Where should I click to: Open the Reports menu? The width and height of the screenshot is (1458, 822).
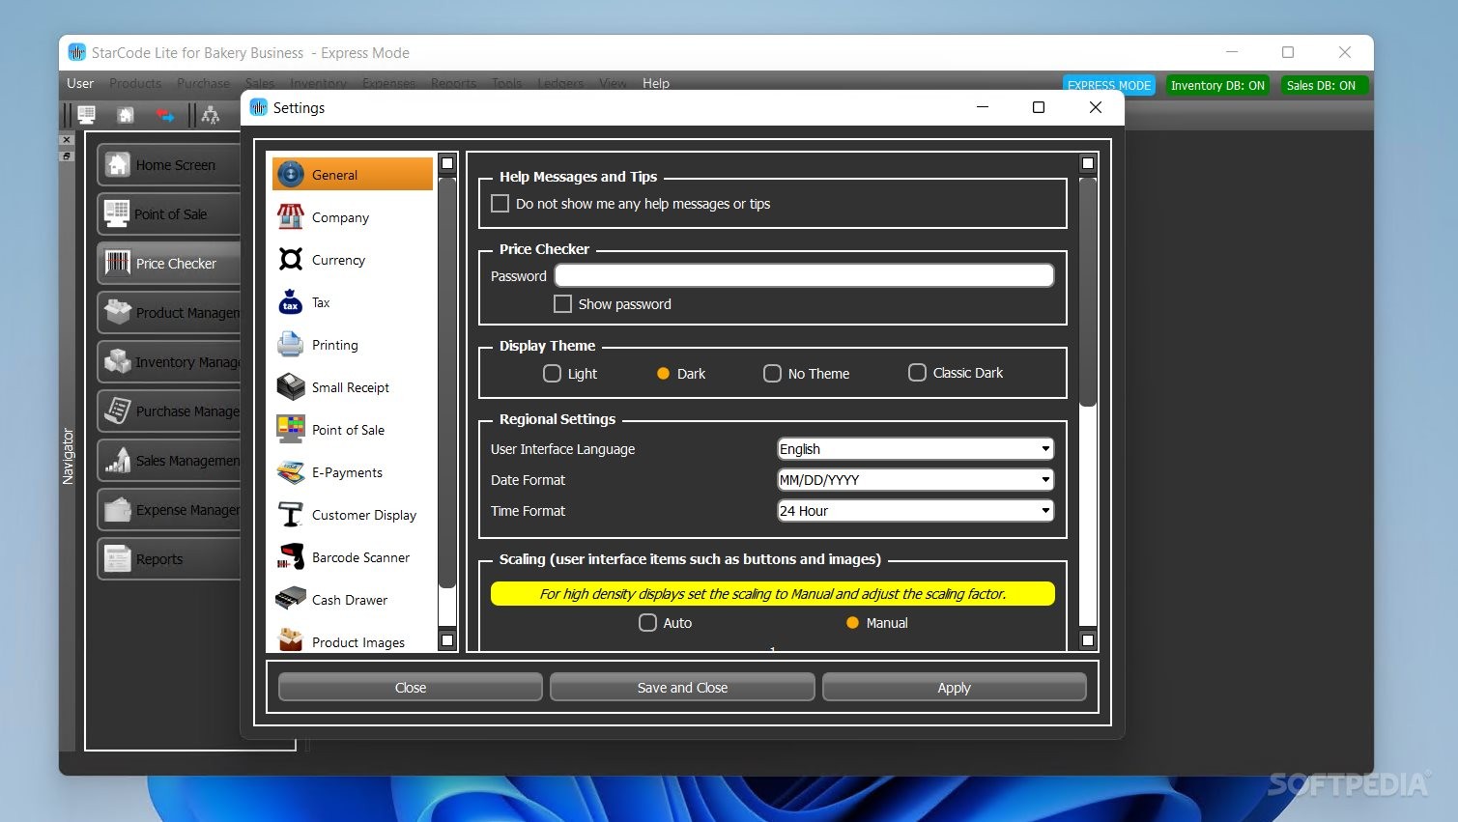pos(453,83)
